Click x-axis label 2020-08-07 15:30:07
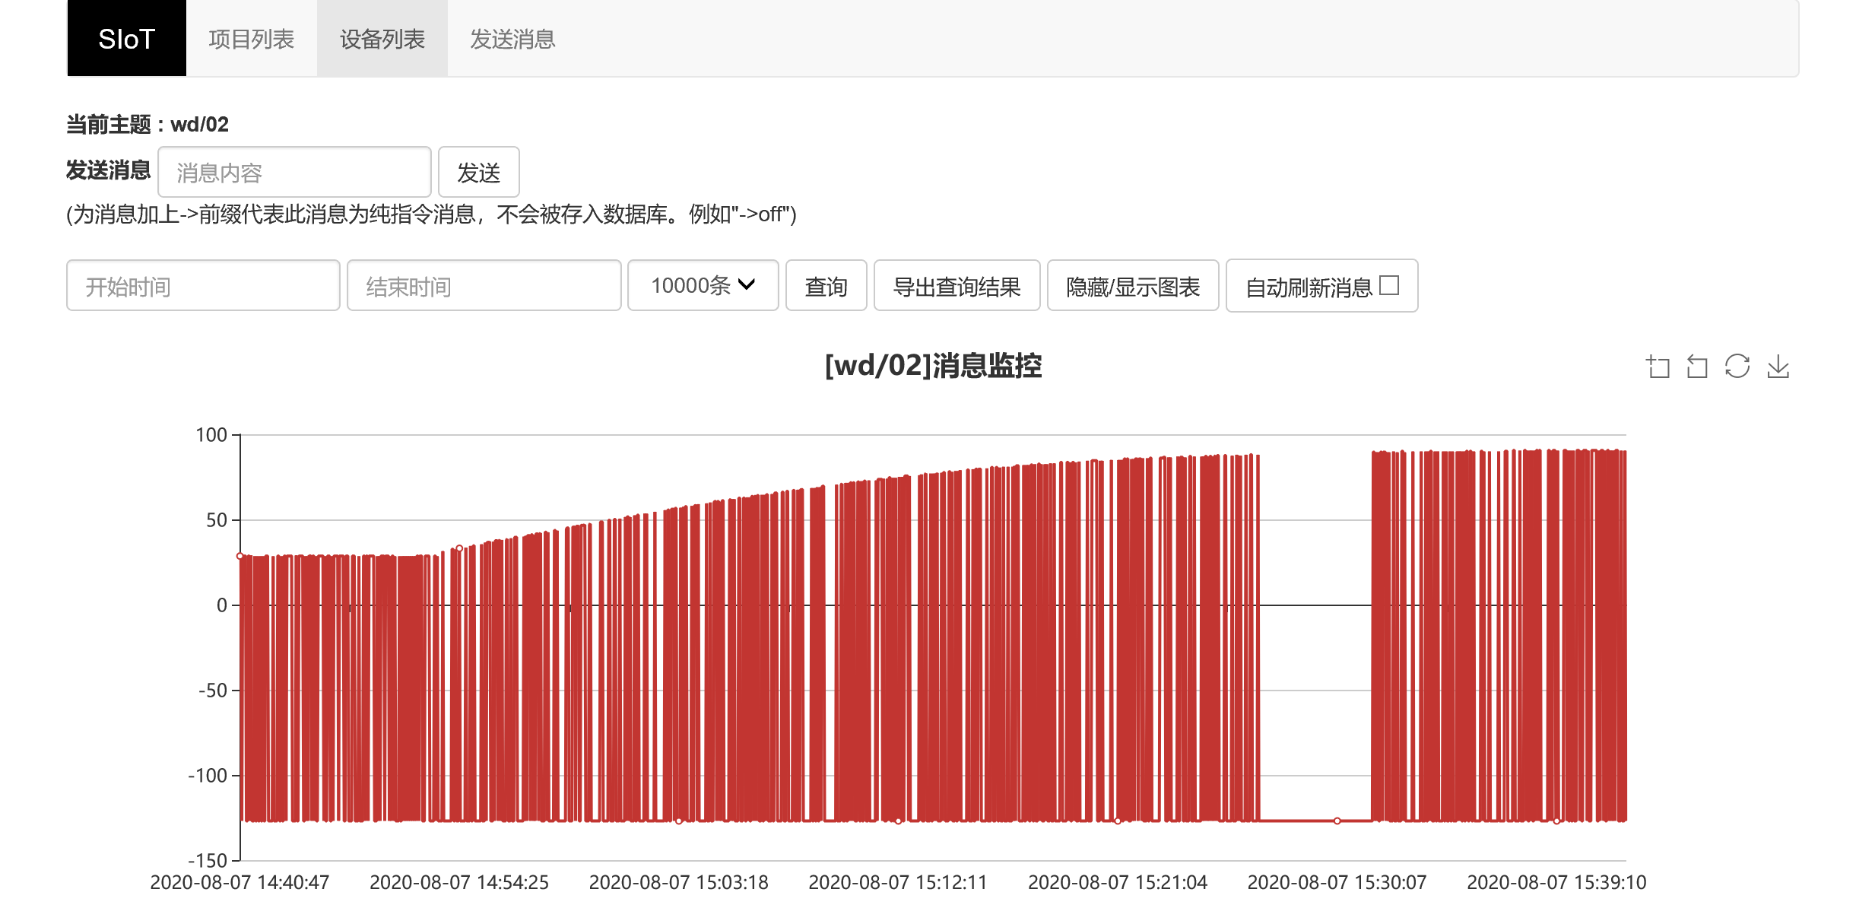The height and width of the screenshot is (924, 1875). (1337, 882)
